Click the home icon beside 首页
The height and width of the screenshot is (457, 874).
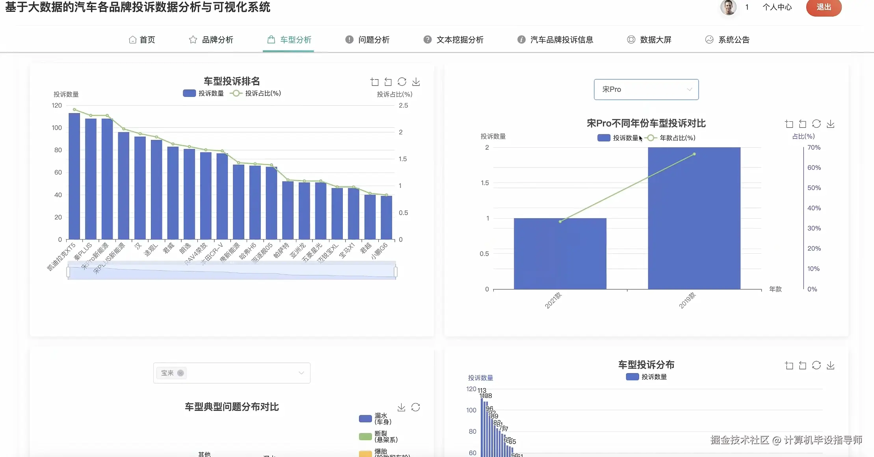132,40
